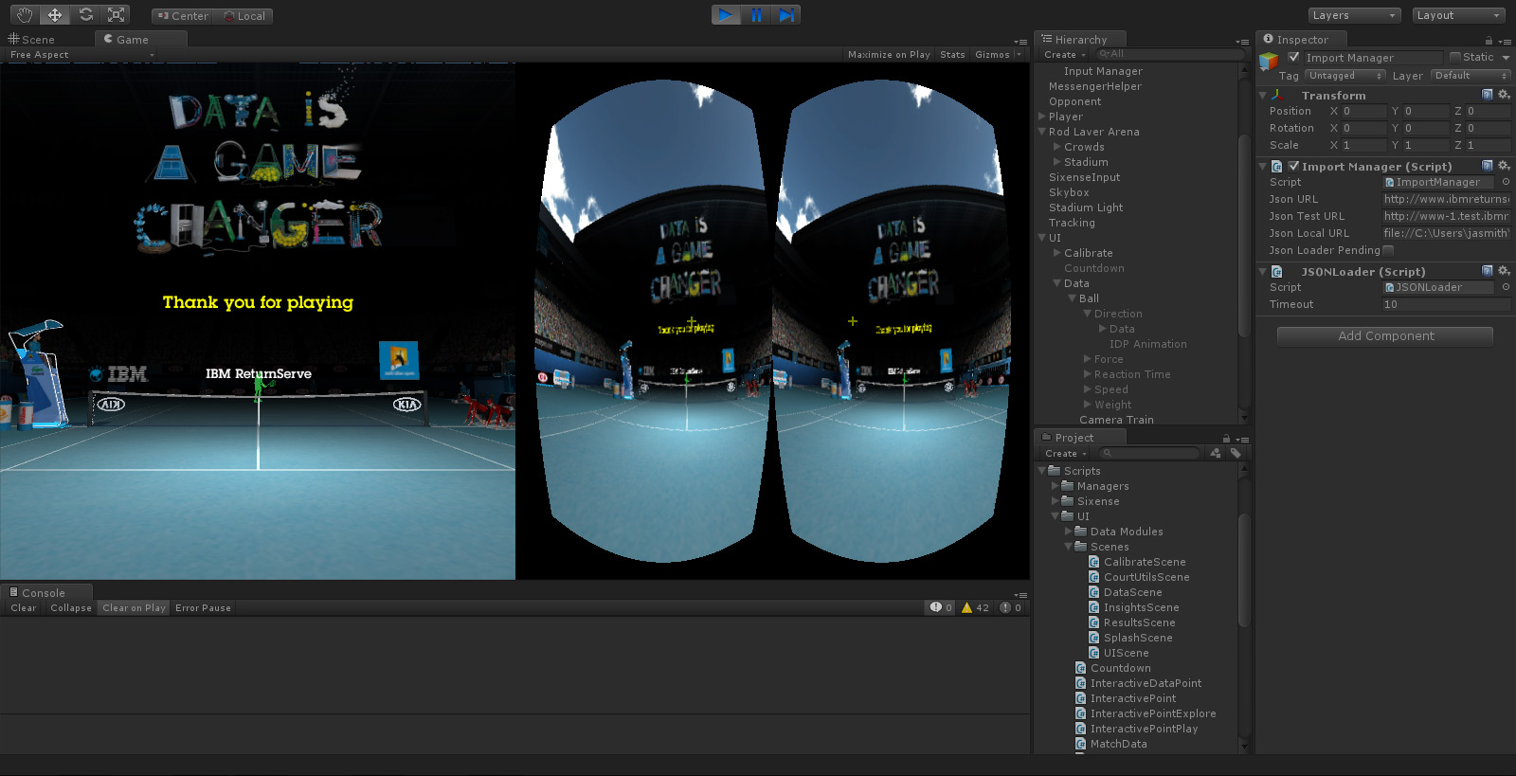1516x776 pixels.
Task: Click the Step frame button
Action: pyautogui.click(x=786, y=15)
